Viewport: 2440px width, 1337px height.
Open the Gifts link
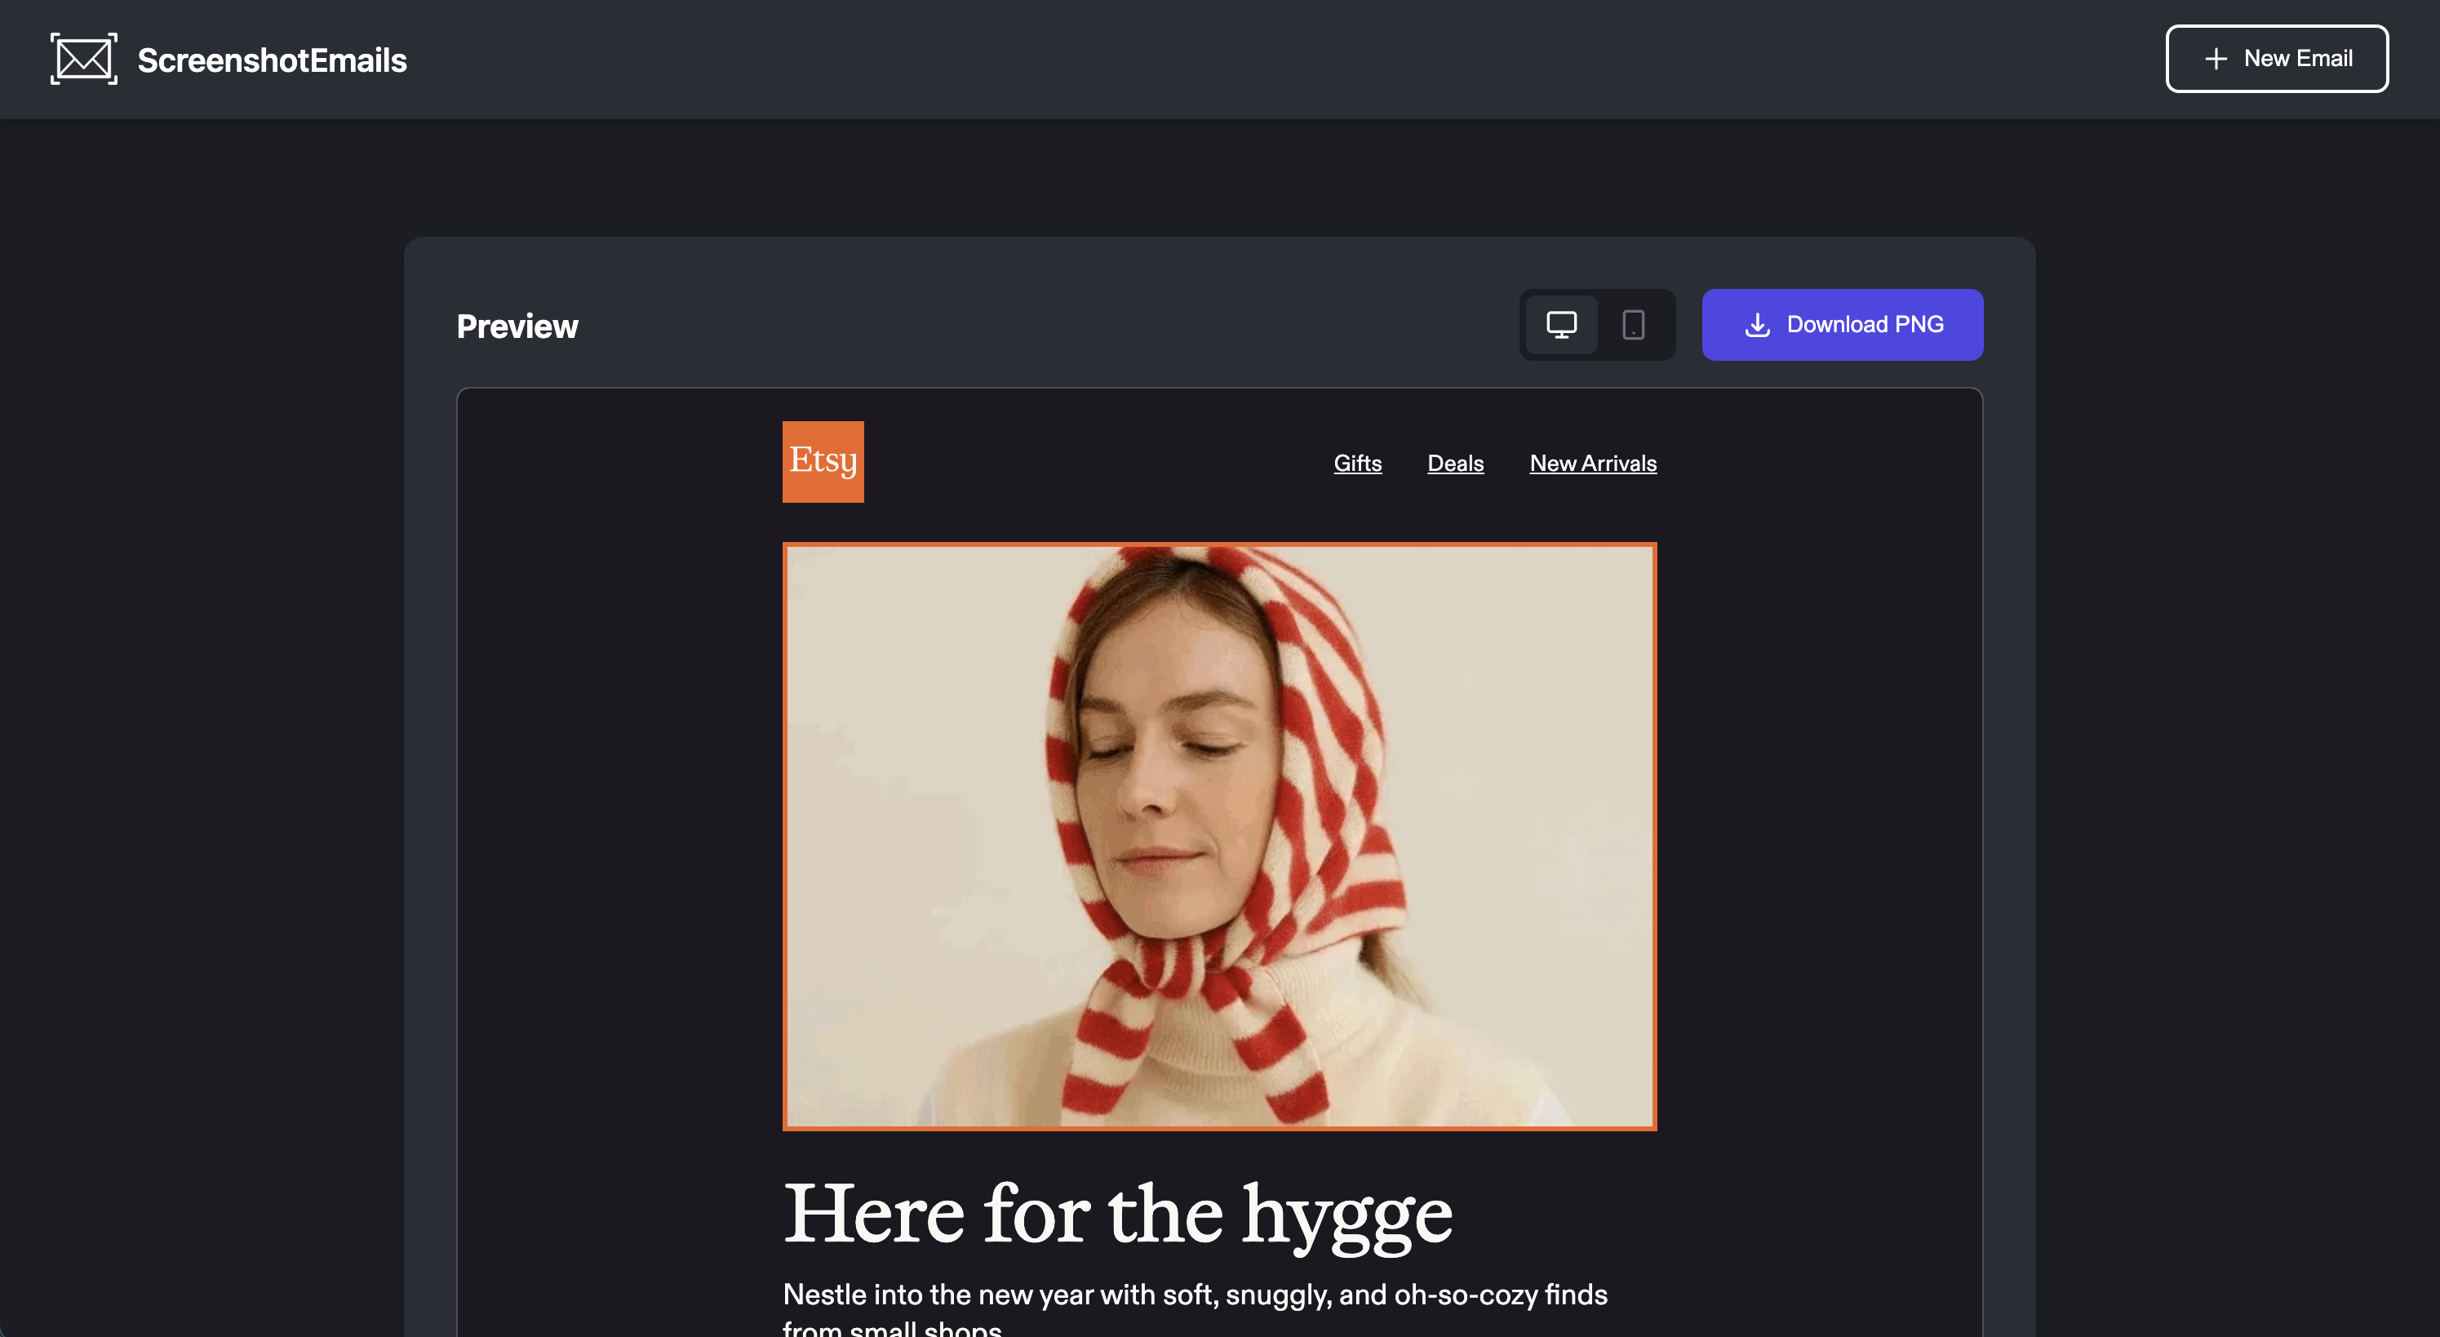pos(1357,464)
